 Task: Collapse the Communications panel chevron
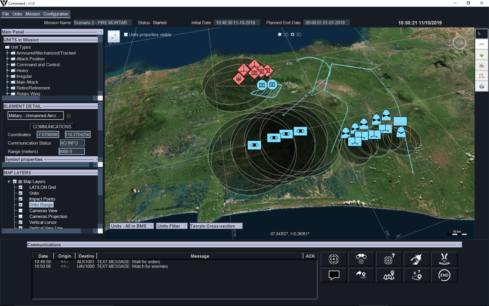(x=459, y=245)
